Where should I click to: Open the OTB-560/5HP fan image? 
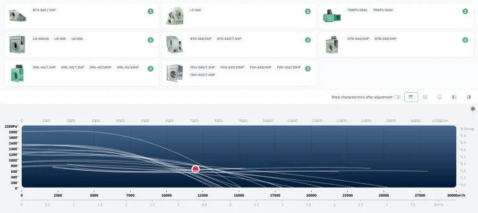pos(332,45)
